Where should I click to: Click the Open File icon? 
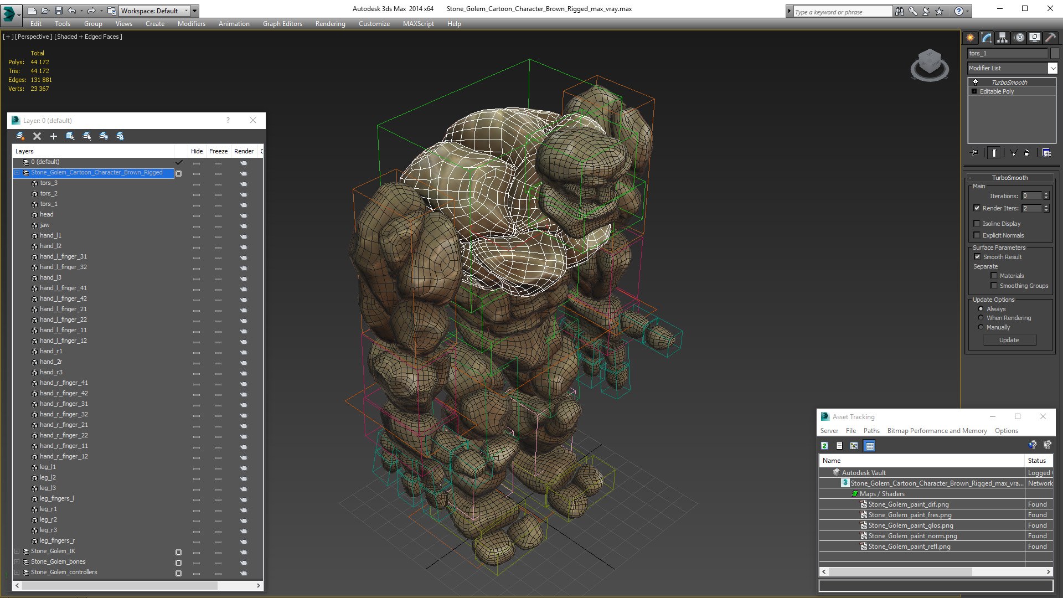45,11
